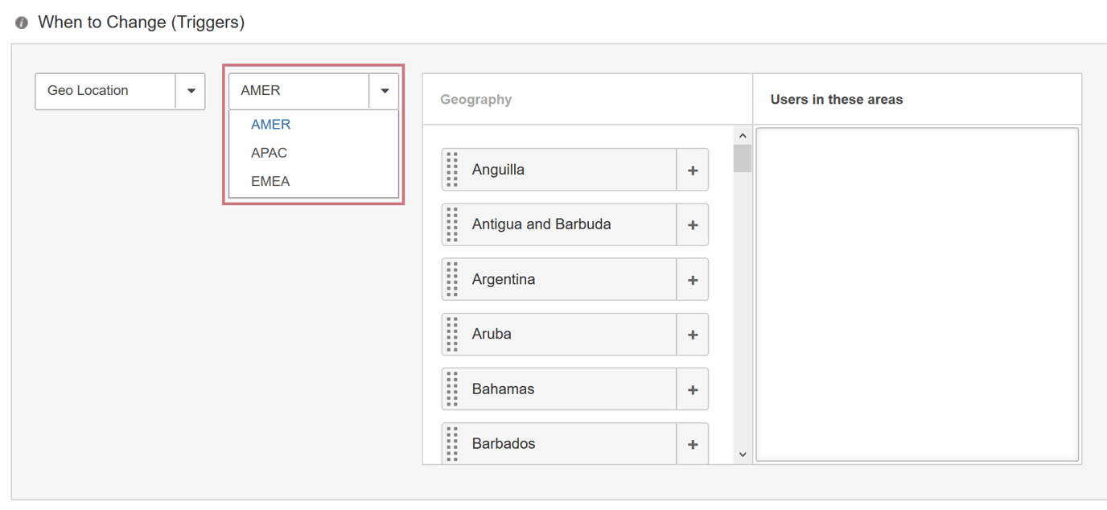1107x510 pixels.
Task: Click the AMER region combo box field
Action: [298, 91]
